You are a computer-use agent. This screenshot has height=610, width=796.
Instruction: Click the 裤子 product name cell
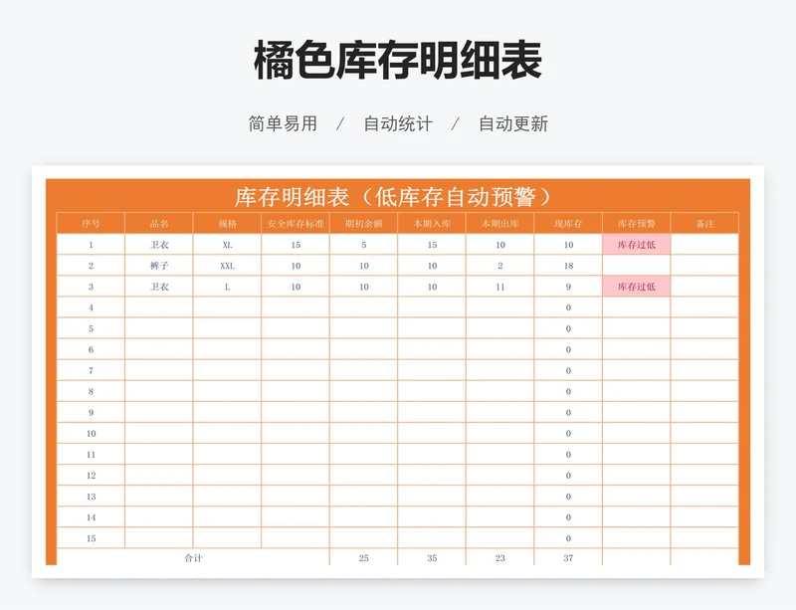tap(159, 266)
